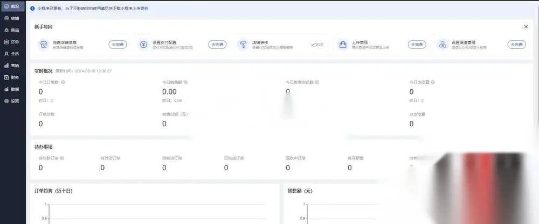Click the 总浏览量 label

[x=417, y=114]
